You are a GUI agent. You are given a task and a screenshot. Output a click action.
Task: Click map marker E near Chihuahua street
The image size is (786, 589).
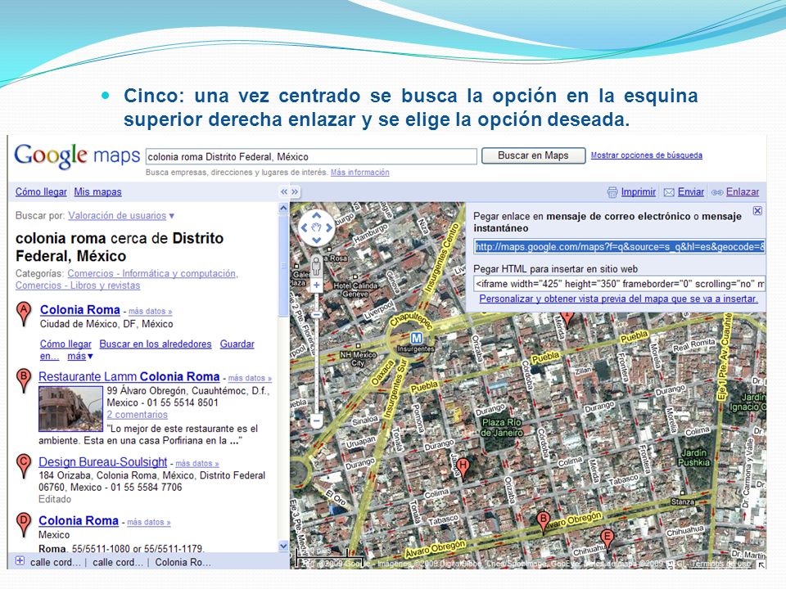[607, 540]
